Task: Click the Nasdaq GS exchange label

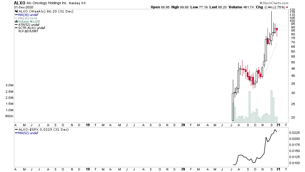Action: [x=77, y=3]
